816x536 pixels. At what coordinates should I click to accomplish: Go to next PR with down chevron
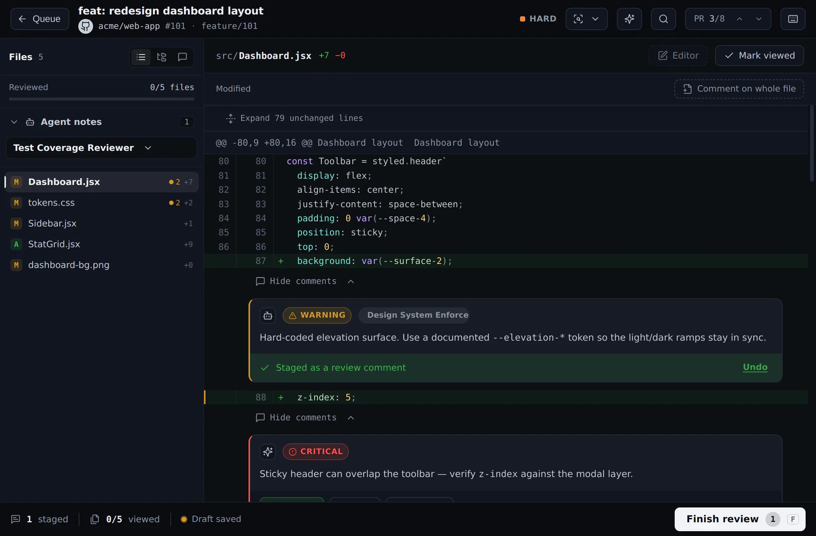coord(759,19)
